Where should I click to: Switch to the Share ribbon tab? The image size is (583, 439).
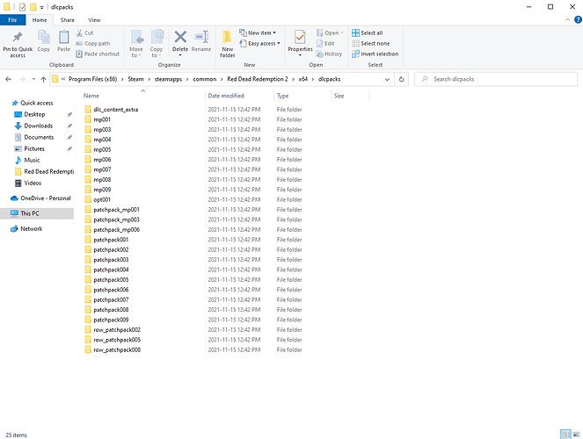pyautogui.click(x=68, y=20)
